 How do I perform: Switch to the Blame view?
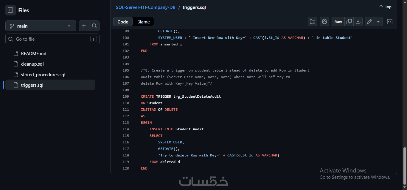[x=144, y=22]
